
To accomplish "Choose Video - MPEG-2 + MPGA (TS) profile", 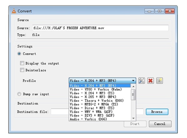I will click(100, 104).
